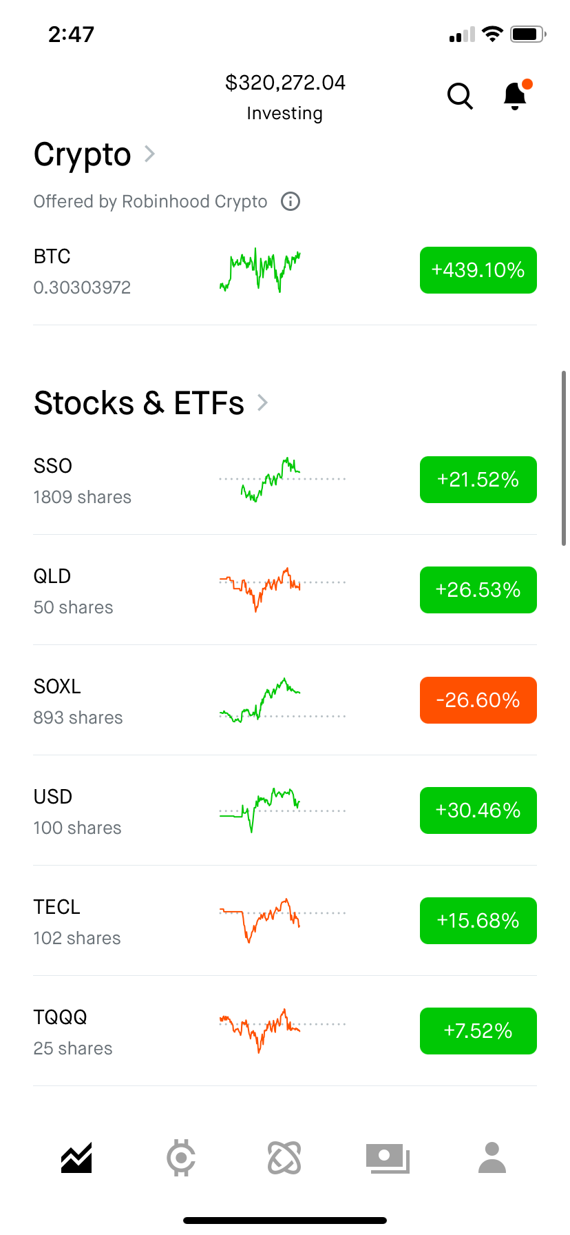Toggle SSO +21.52% return badge
The width and height of the screenshot is (570, 1235).
click(x=478, y=480)
